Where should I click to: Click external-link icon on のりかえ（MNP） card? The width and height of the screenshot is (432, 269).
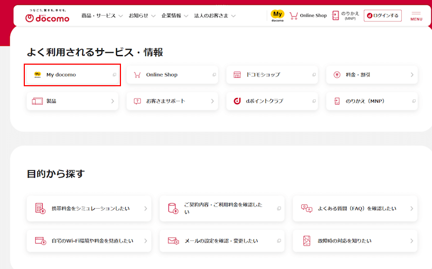tap(414, 101)
